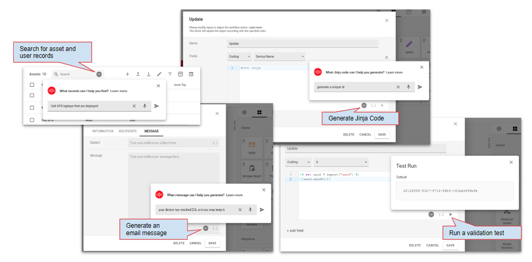Open Coding dropdown in uuid code dialog
This screenshot has height=262, width=532.
tap(298, 162)
